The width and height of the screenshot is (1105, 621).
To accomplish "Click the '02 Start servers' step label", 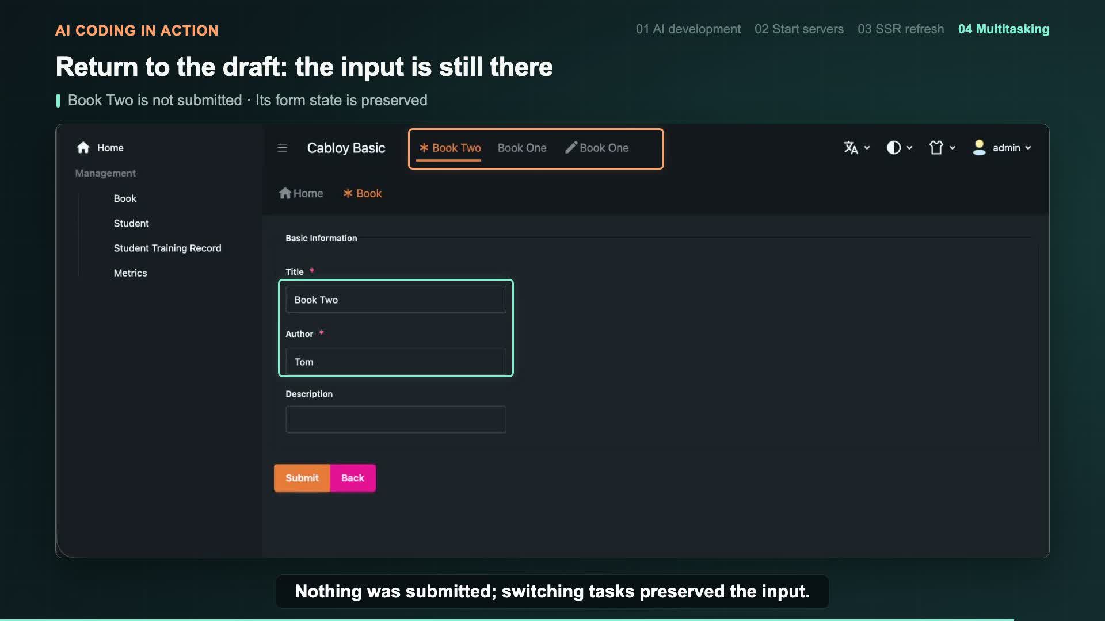I will pyautogui.click(x=799, y=29).
